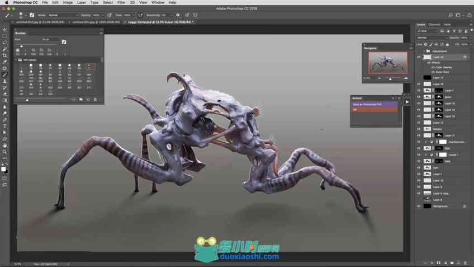Hide Layer 15 using its eye icon
The image size is (474, 267).
pyautogui.click(x=419, y=104)
